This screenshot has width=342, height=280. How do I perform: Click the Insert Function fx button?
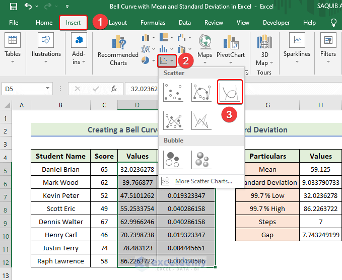tap(114, 89)
